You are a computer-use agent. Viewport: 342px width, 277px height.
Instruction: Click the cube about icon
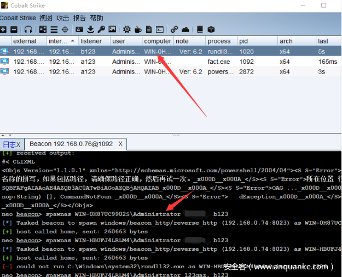click(x=211, y=29)
